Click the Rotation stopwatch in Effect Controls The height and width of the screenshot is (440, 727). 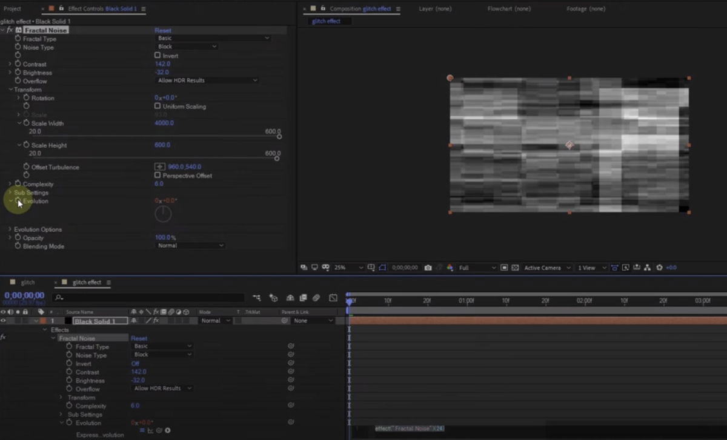point(26,97)
